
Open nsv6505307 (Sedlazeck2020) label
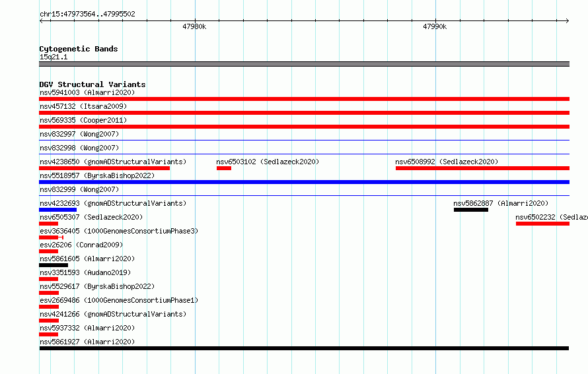click(x=91, y=217)
